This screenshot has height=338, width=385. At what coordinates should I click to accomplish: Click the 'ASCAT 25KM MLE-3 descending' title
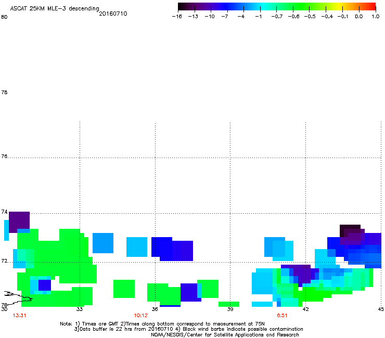tap(55, 9)
